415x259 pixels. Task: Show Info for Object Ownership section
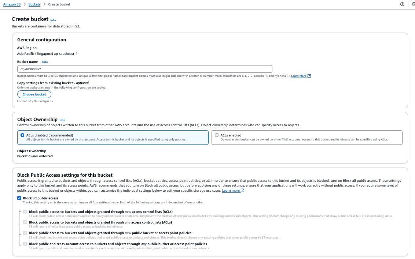click(x=62, y=120)
